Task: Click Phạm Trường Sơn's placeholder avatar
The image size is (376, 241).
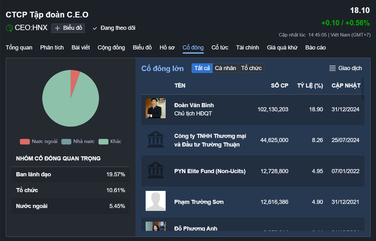Action: point(155,201)
